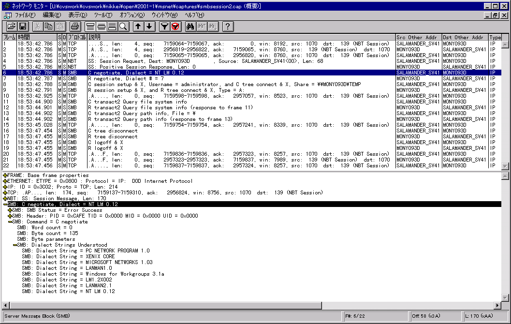The image size is (511, 324).
Task: Select SMB: Byte count = 135 line
Action: 47,234
